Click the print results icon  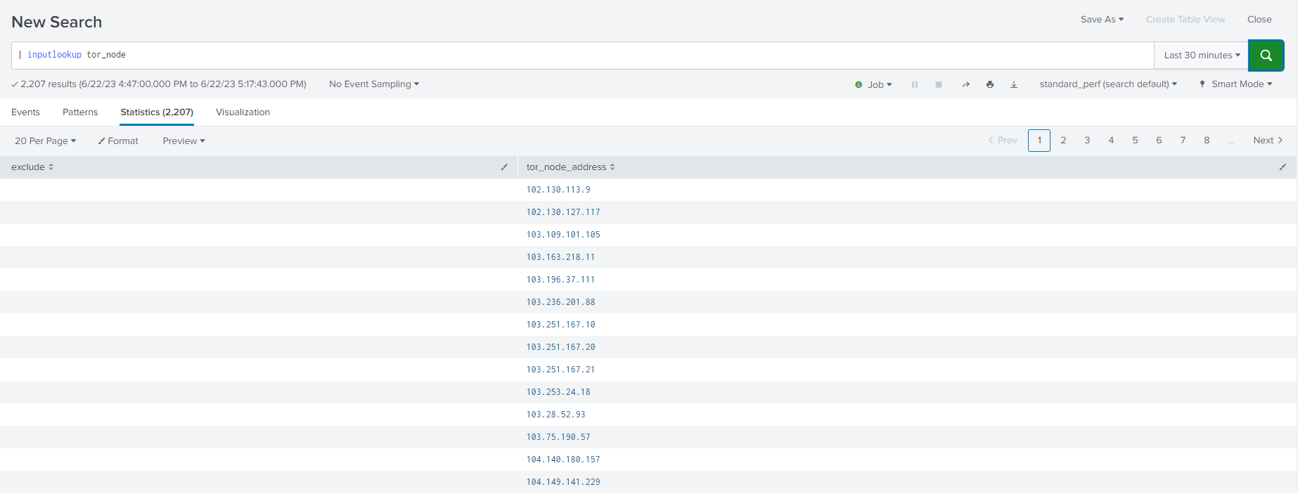click(x=990, y=84)
